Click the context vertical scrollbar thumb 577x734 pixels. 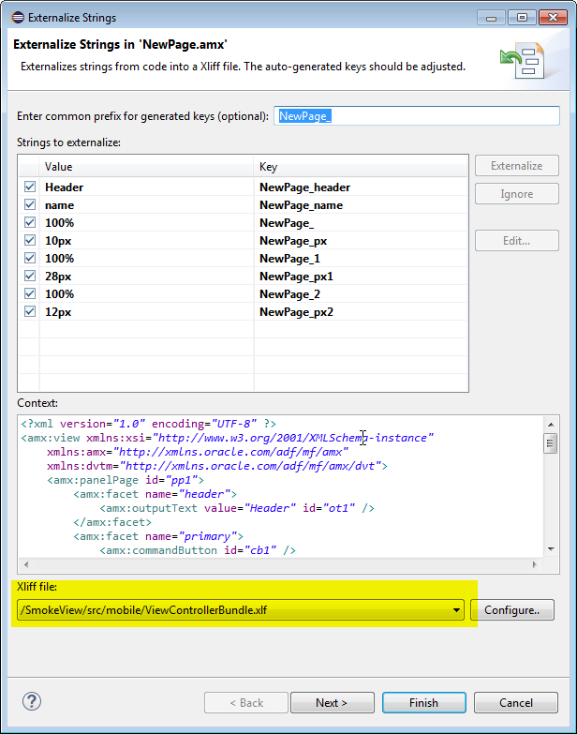point(551,443)
